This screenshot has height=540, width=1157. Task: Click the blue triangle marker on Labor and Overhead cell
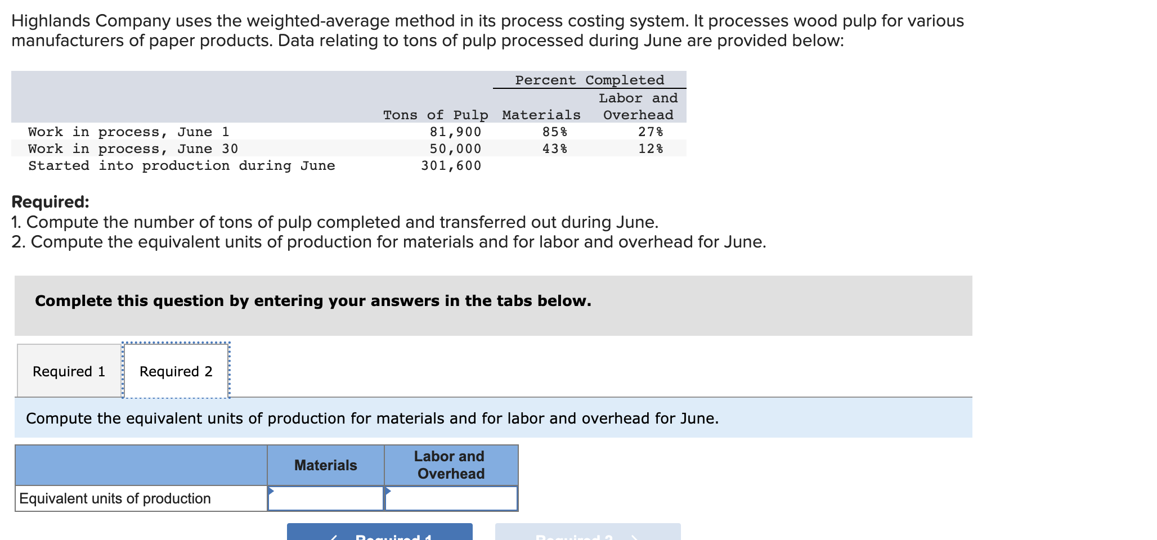(x=389, y=492)
